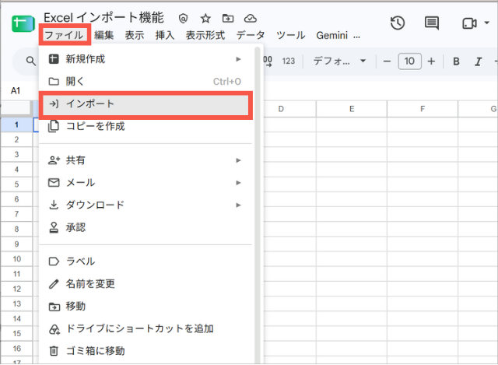Click the trash icon beside ゴミ箱に移動
Viewport: 498px width, 365px height.
54,351
